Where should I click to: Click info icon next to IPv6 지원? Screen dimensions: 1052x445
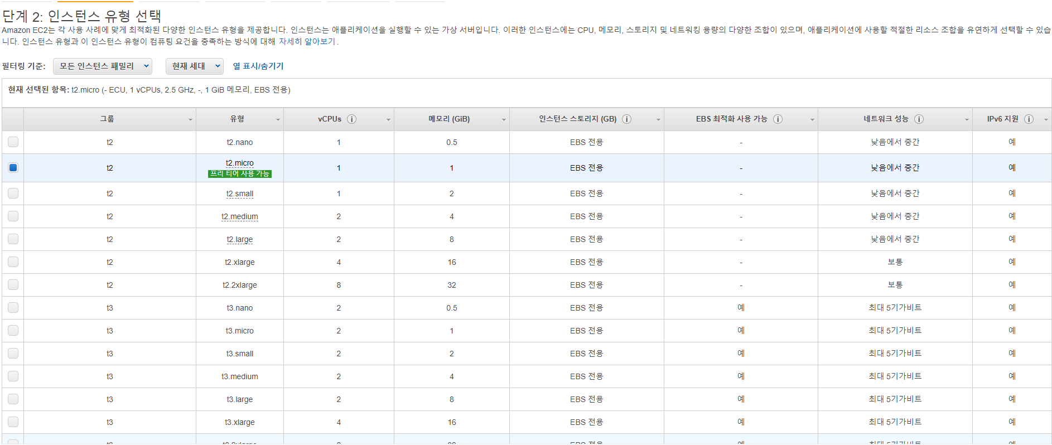[x=1029, y=119]
